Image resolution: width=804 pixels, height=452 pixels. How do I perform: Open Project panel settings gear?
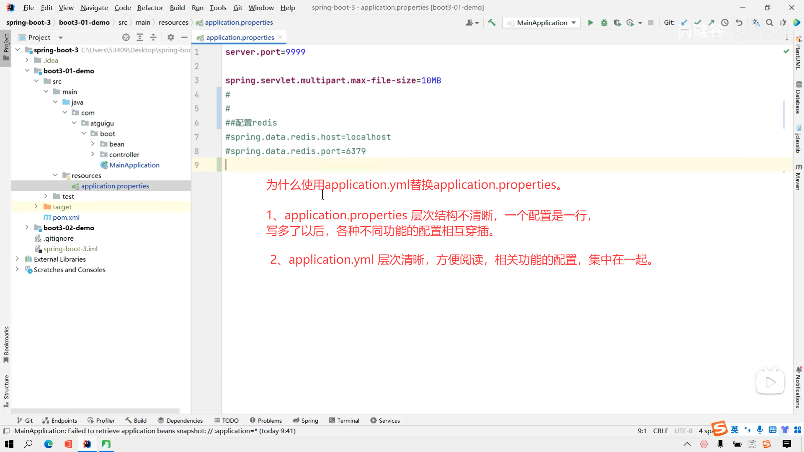coord(170,37)
